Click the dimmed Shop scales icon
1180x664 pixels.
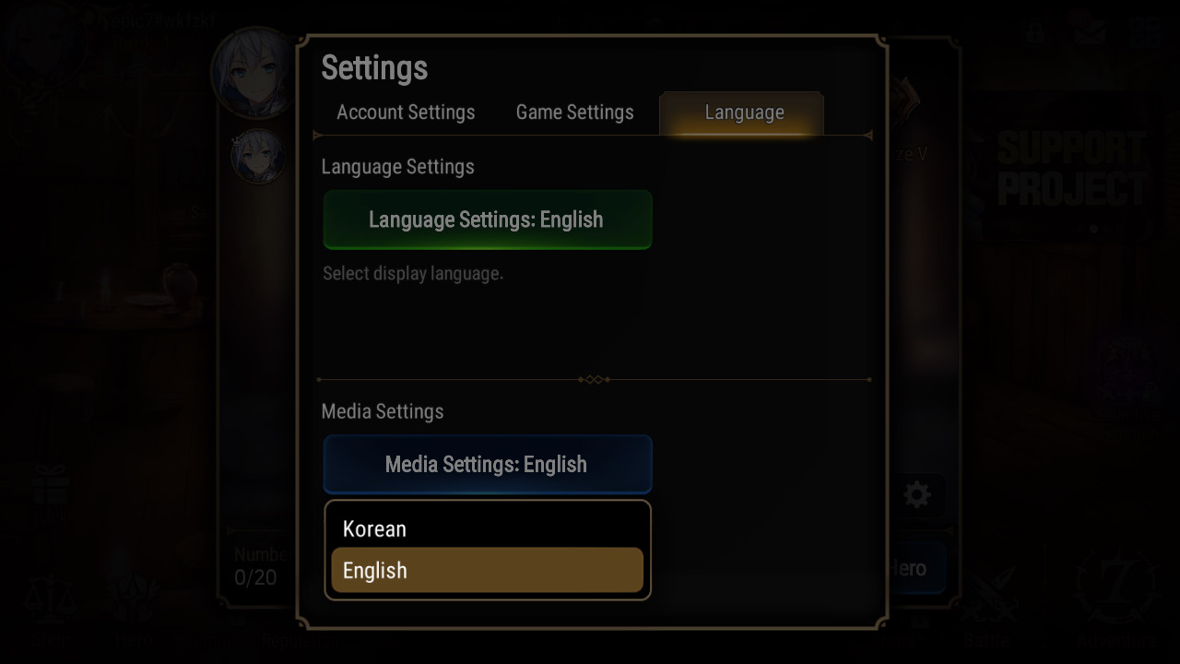pyautogui.click(x=53, y=604)
